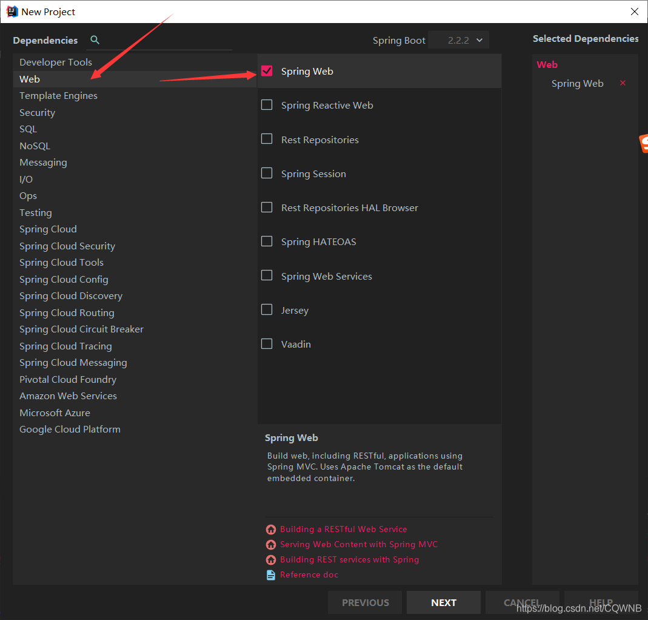Click the PREVIOUS button
Viewport: 648px width, 620px height.
click(365, 602)
